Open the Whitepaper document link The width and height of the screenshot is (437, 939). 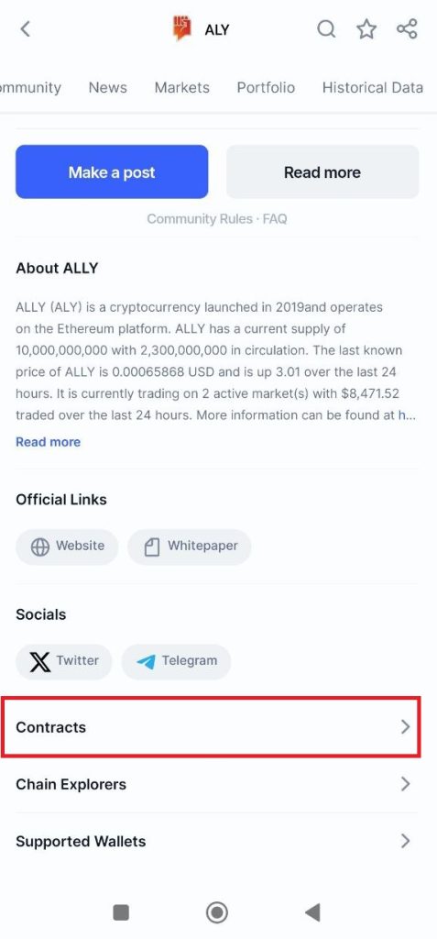pos(190,547)
